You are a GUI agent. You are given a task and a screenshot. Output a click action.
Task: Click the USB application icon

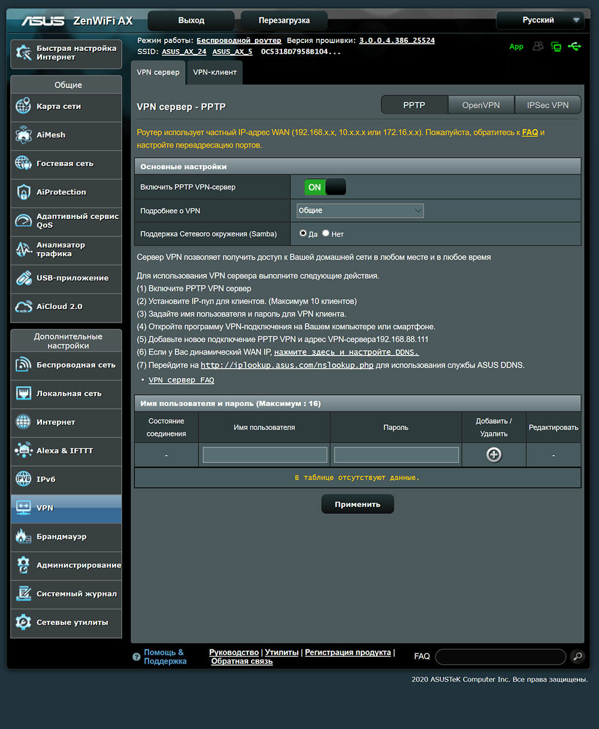(23, 278)
